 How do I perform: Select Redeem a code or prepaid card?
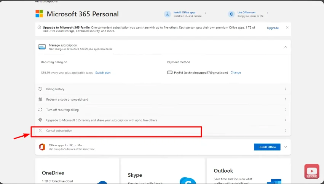(163, 99)
